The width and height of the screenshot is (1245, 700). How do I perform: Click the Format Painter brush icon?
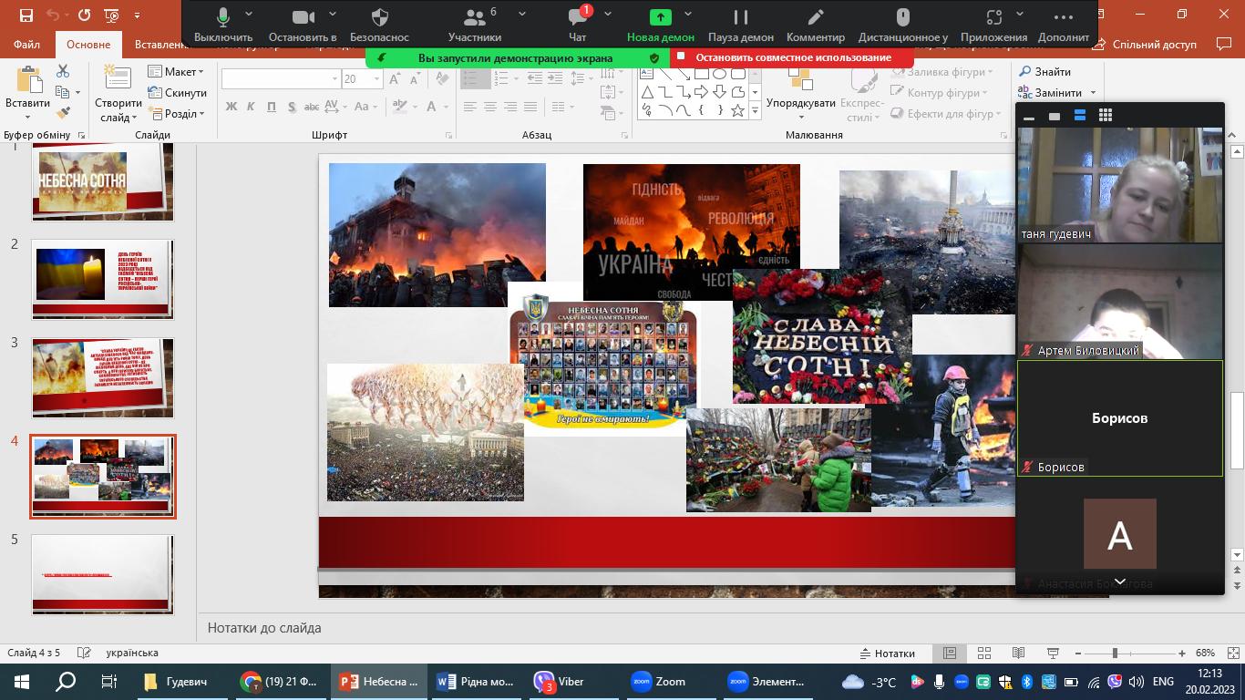point(63,113)
